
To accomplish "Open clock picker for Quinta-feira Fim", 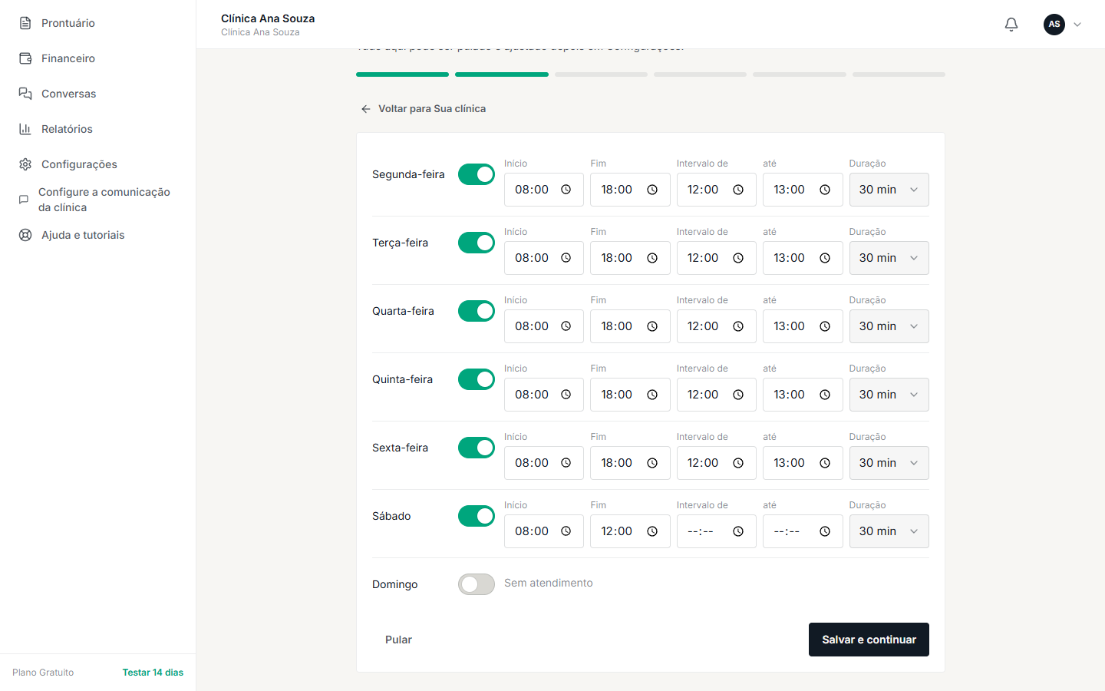I will coord(652,395).
